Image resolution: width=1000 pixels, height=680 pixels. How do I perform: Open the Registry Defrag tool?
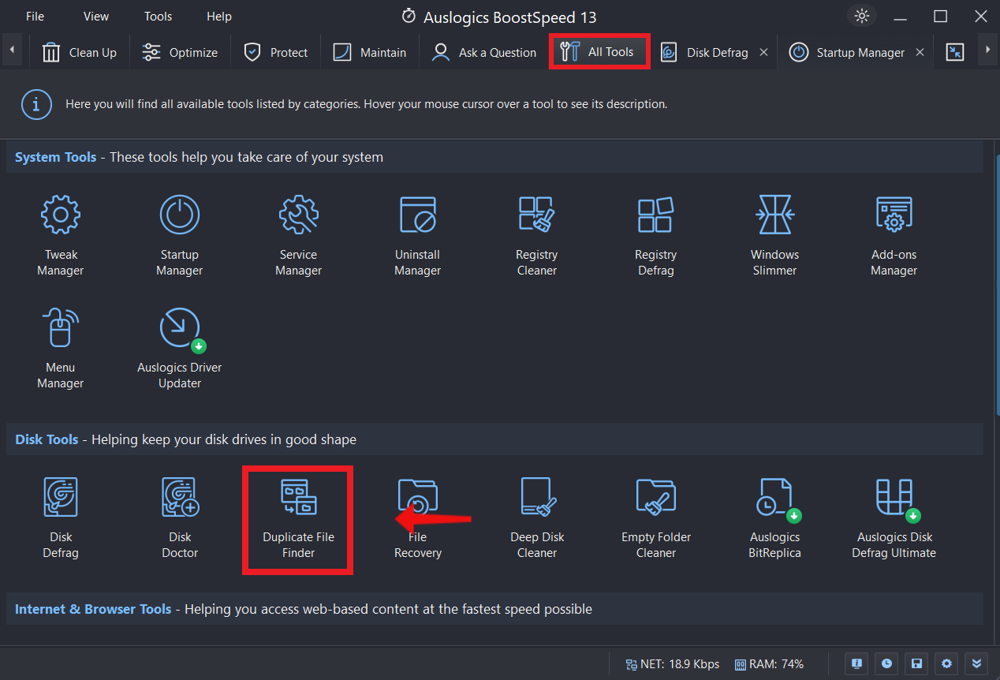click(656, 236)
